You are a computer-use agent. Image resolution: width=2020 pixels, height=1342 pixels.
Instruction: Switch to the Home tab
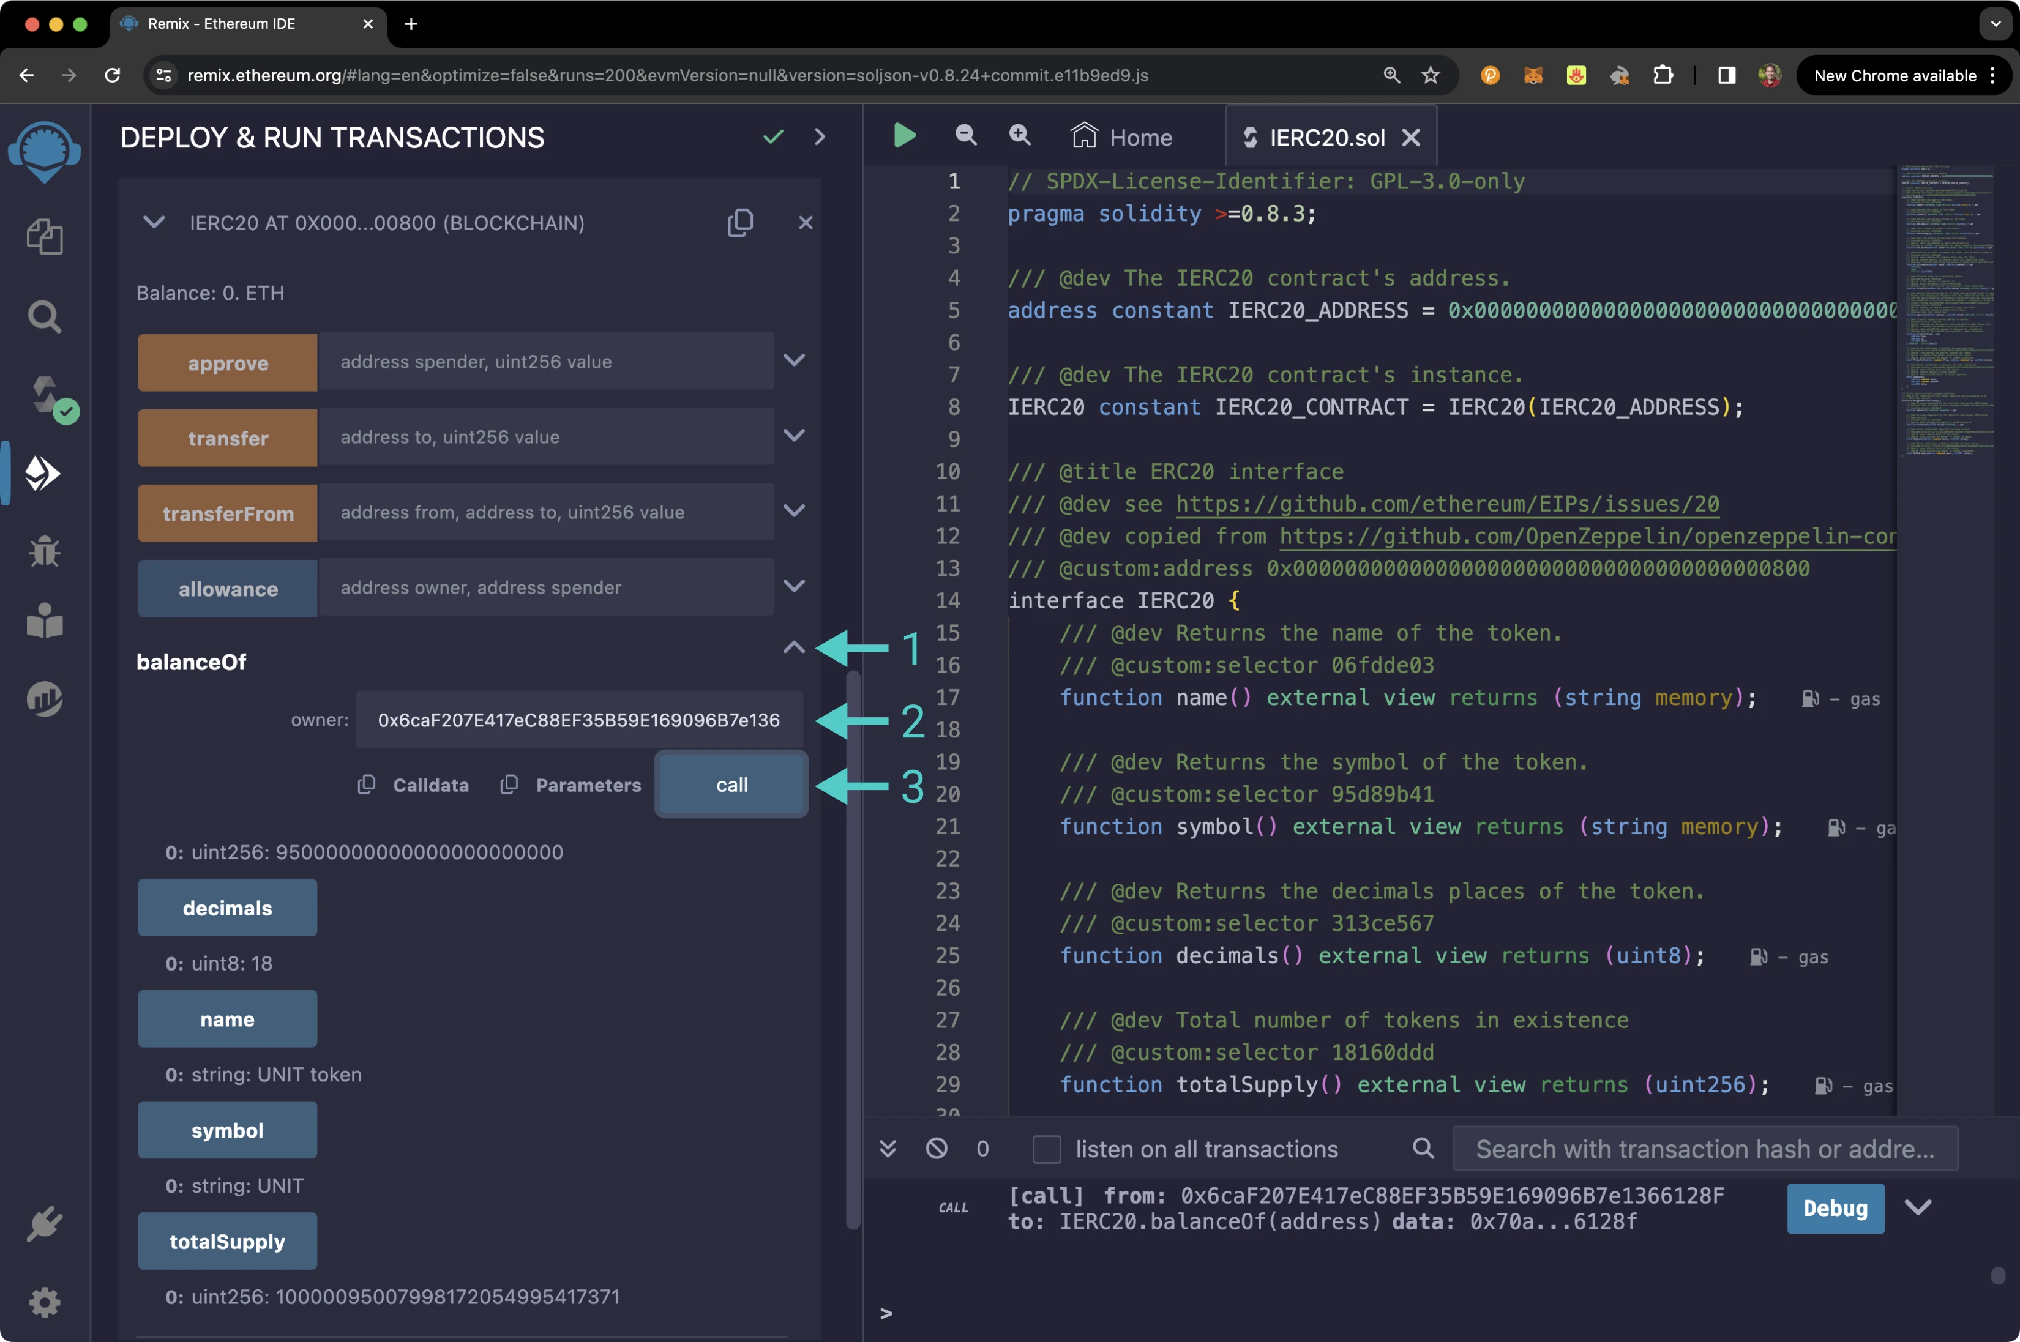point(1121,137)
